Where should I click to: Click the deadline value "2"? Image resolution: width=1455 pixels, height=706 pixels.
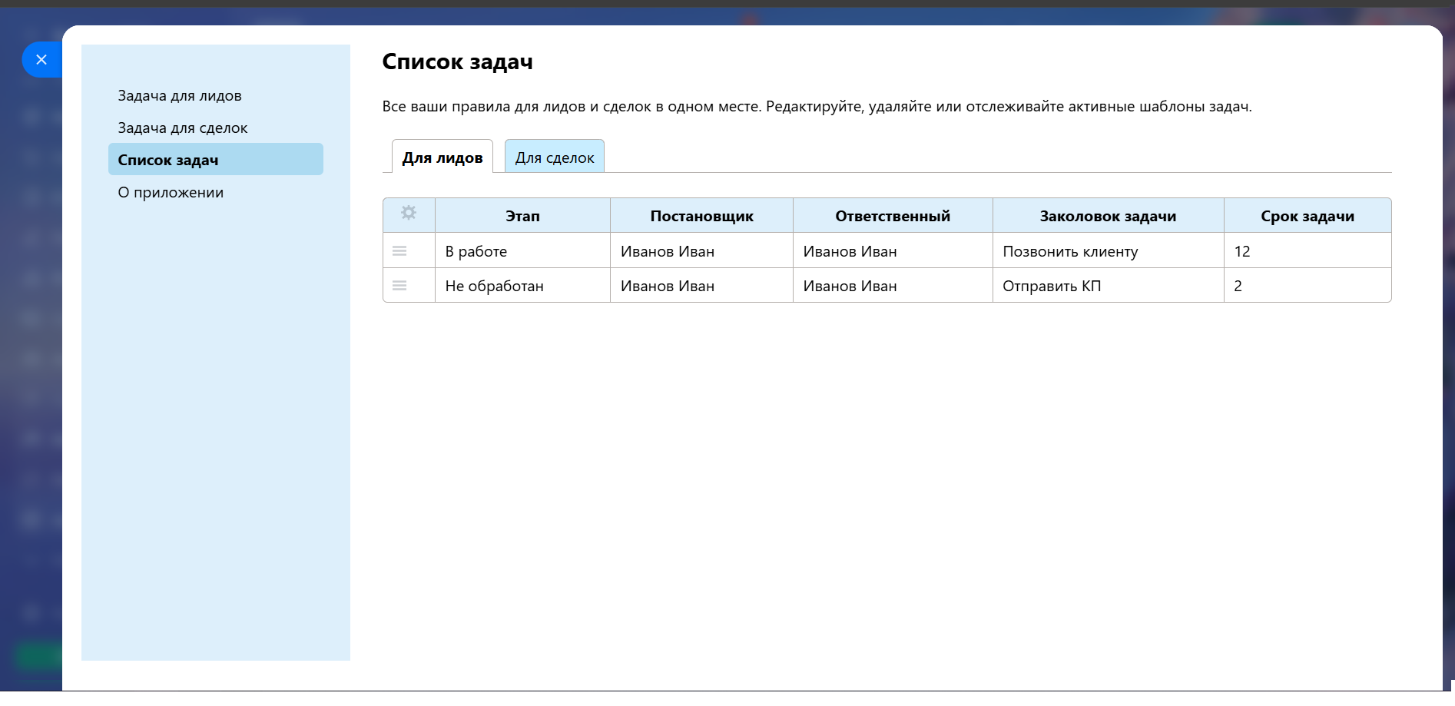tap(1238, 286)
